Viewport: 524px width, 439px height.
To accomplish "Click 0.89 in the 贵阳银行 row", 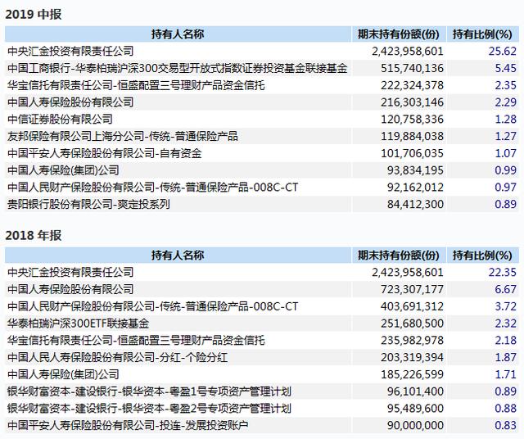I will [506, 204].
